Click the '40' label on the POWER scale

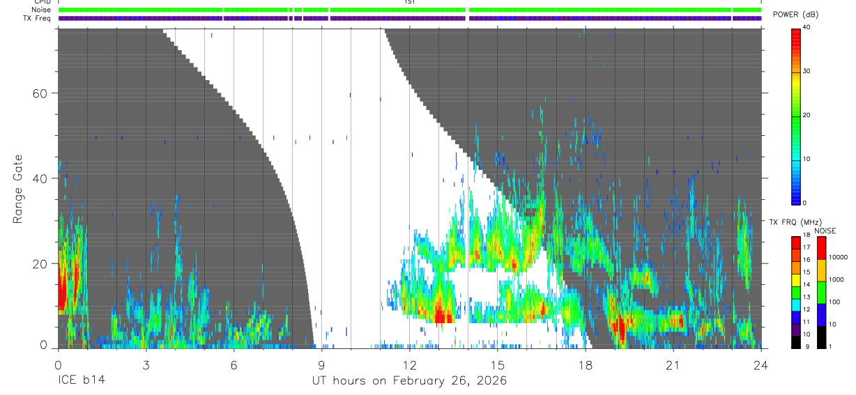pos(807,27)
